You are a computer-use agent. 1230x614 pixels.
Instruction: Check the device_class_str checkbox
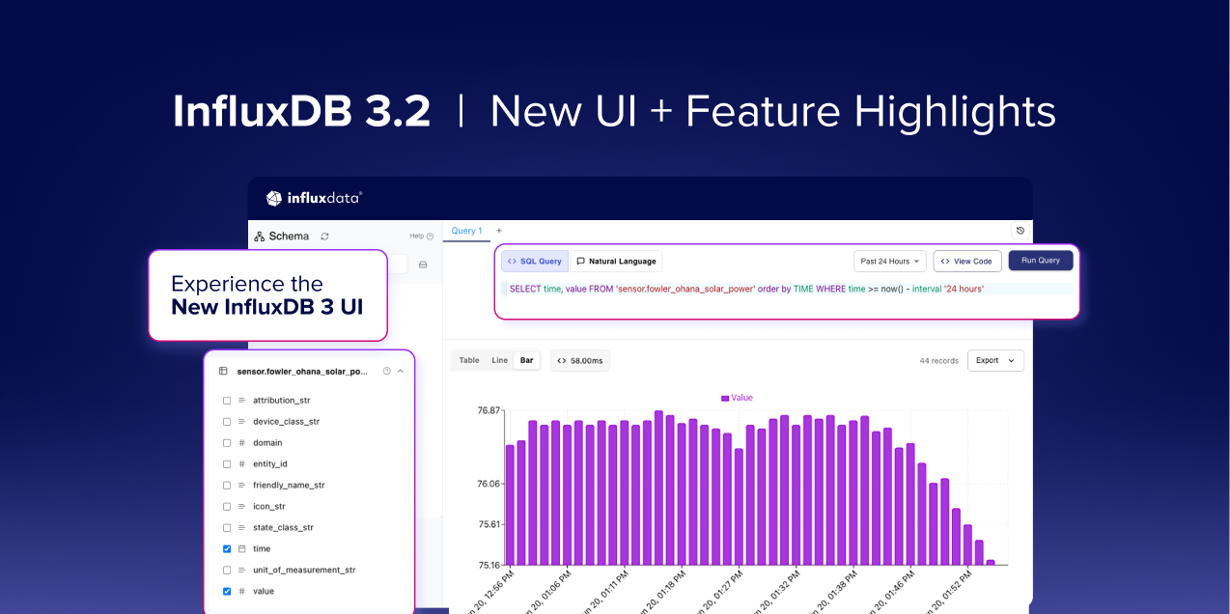click(227, 421)
